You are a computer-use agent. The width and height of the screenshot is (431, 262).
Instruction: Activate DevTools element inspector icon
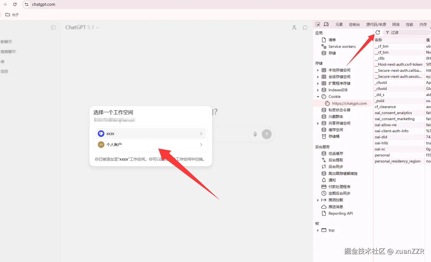tap(318, 24)
